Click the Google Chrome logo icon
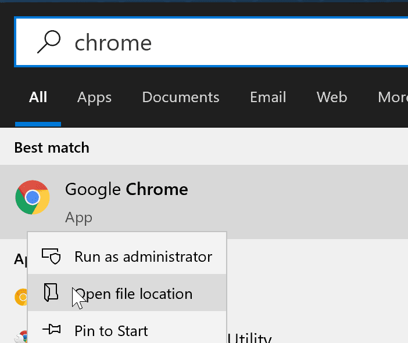408x343 pixels. point(33,197)
